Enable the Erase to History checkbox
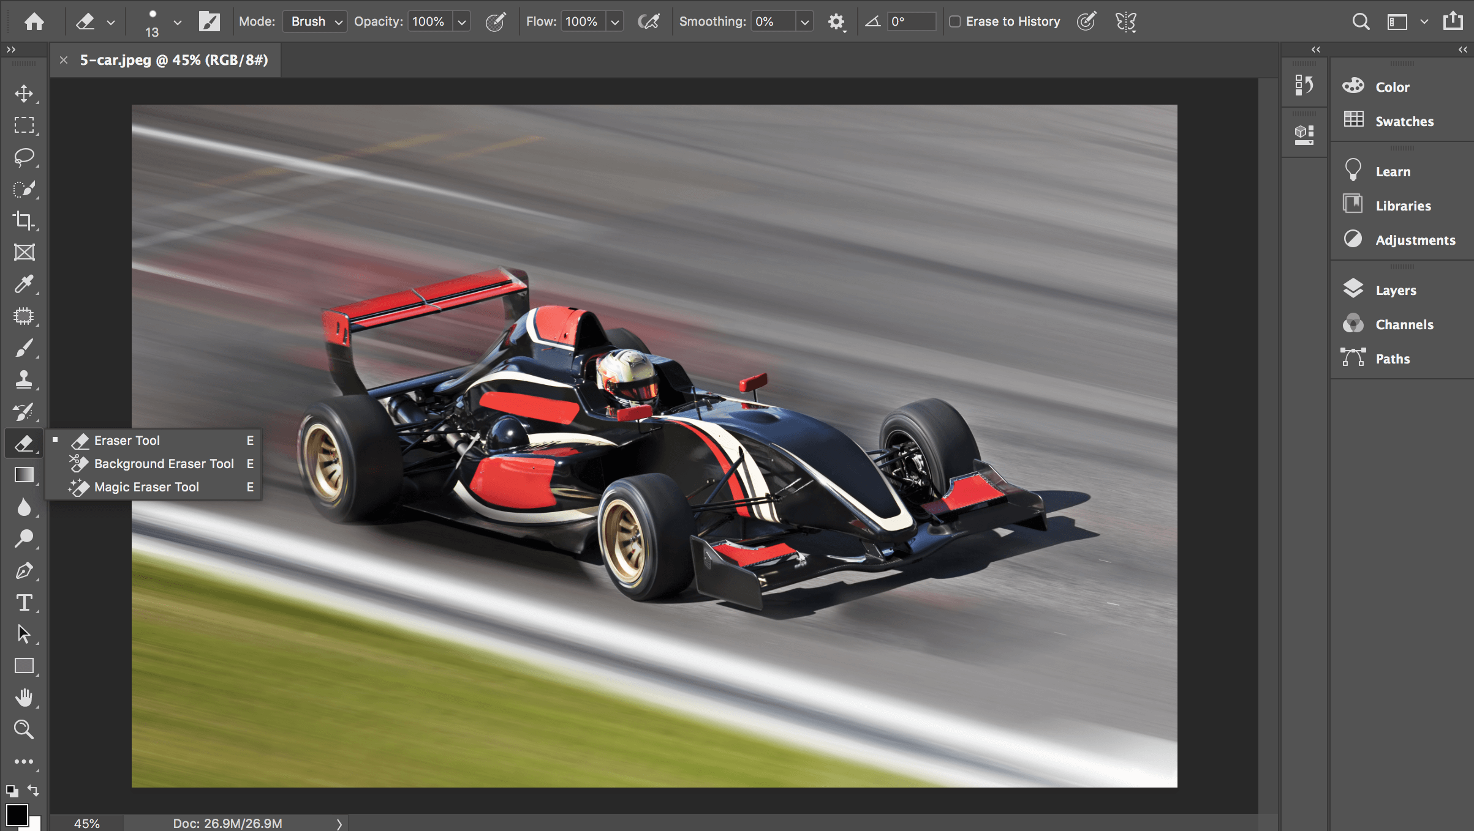Image resolution: width=1474 pixels, height=831 pixels. coord(954,21)
